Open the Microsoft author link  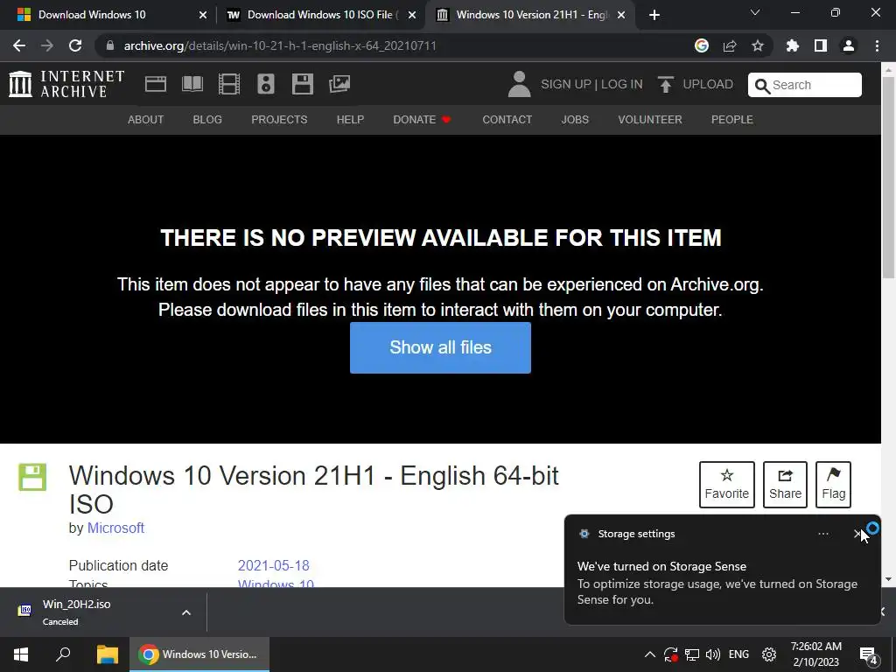click(x=115, y=528)
